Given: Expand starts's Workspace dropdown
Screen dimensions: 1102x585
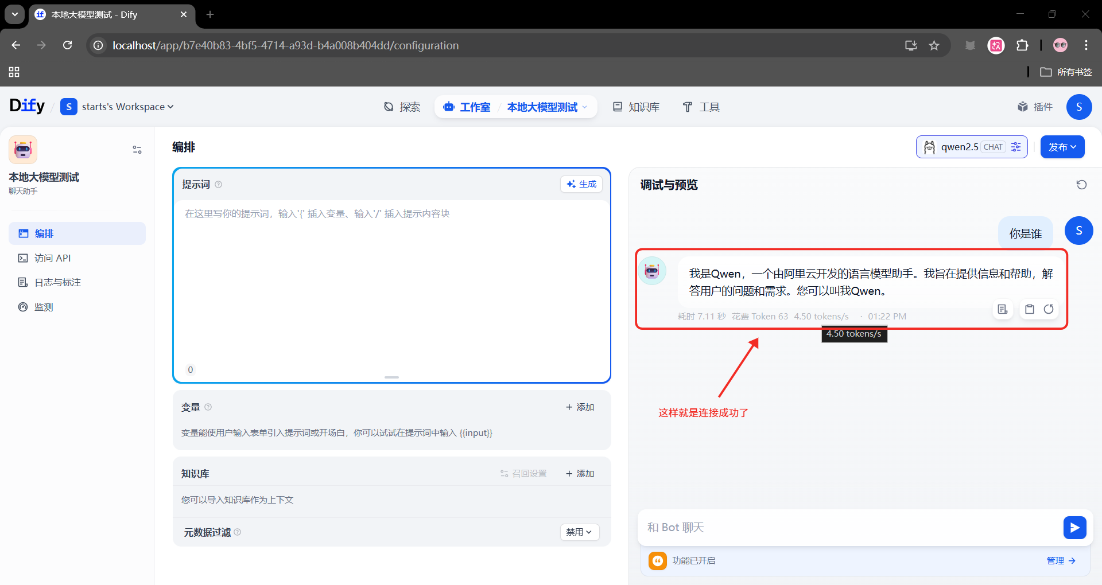Looking at the screenshot, I should [127, 107].
